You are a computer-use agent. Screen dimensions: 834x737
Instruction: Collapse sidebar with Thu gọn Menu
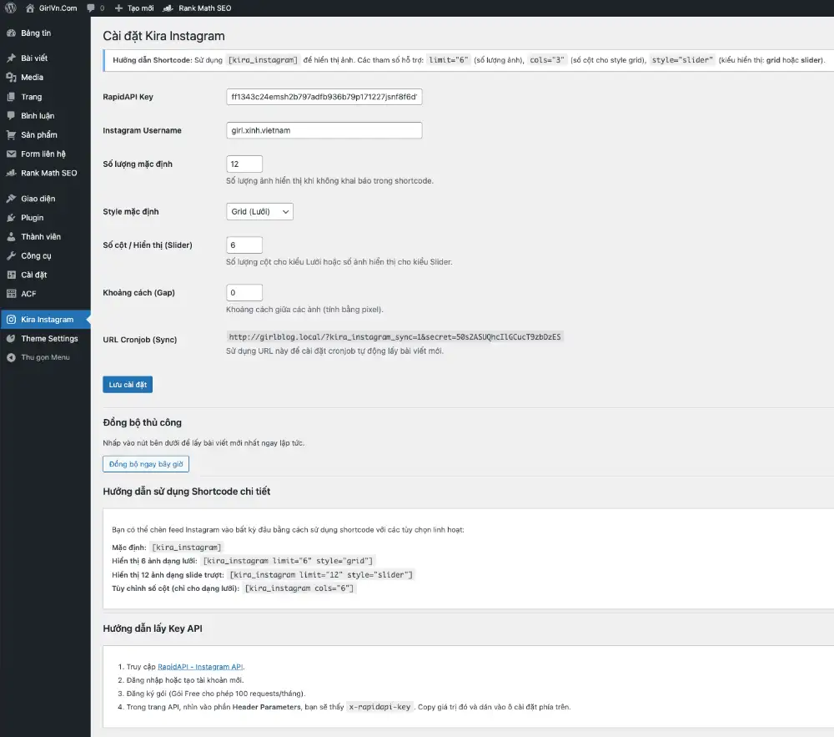pos(45,357)
